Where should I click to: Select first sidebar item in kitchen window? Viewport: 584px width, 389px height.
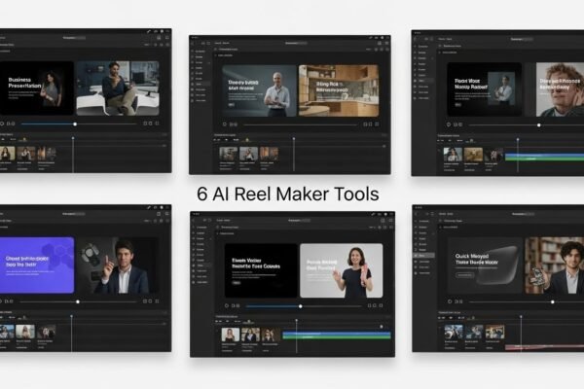199,52
